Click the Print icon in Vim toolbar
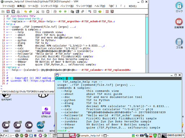 click(18, 11)
